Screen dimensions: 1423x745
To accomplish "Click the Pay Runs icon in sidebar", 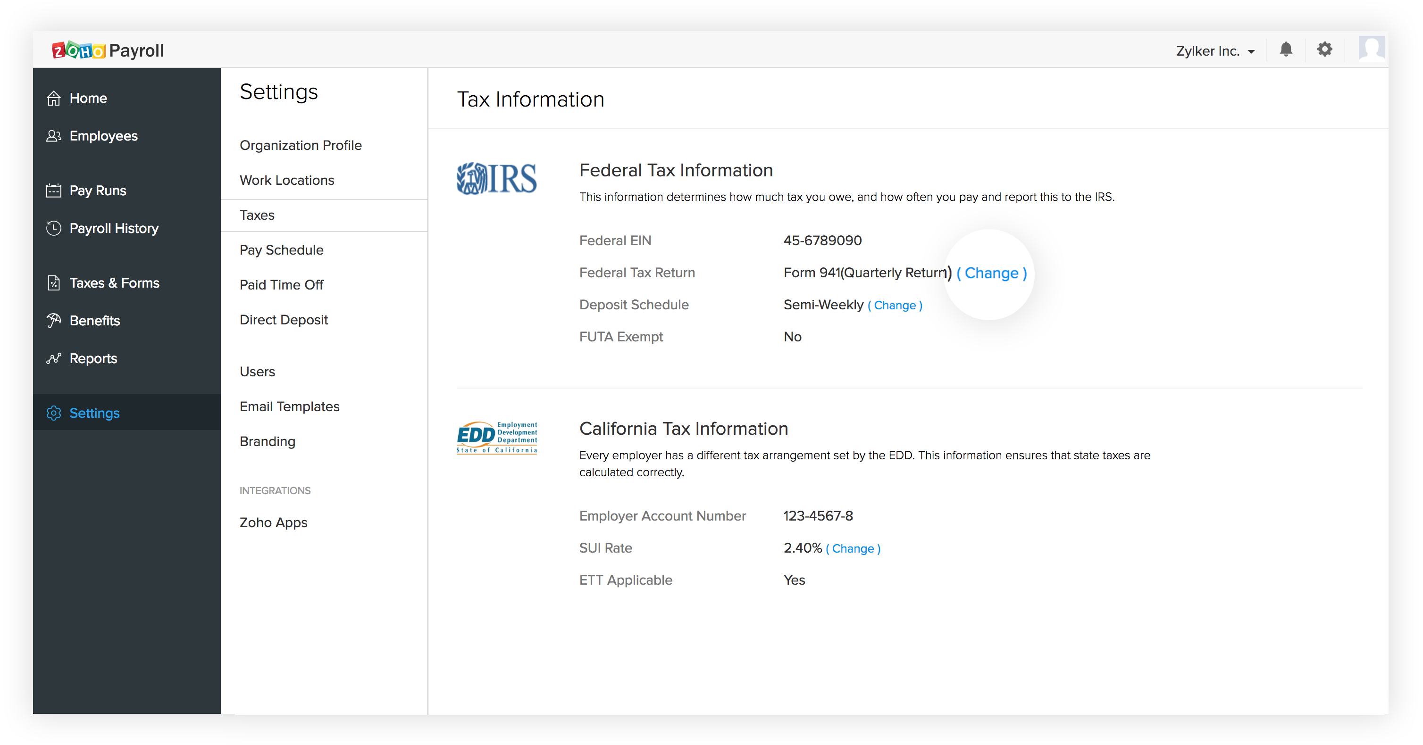I will pos(54,189).
